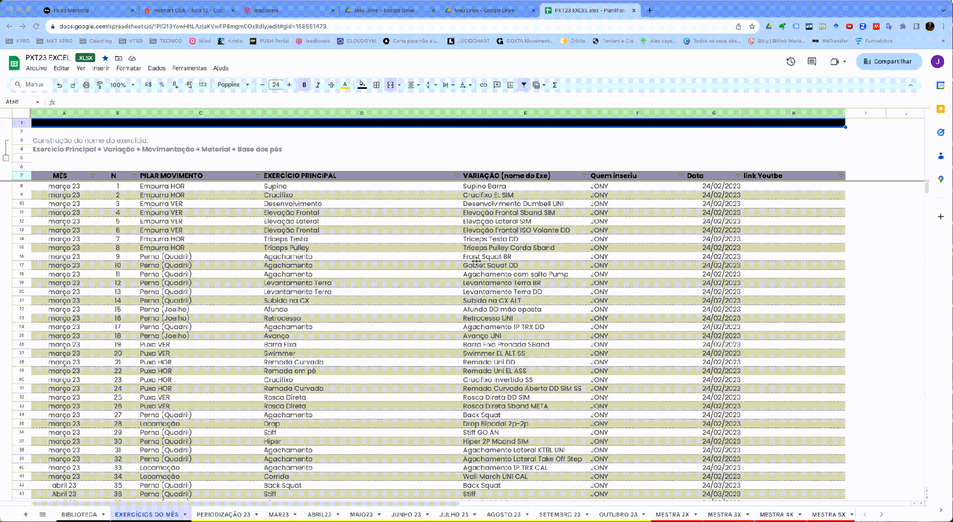
Task: Click the paint format roller icon
Action: coord(99,85)
